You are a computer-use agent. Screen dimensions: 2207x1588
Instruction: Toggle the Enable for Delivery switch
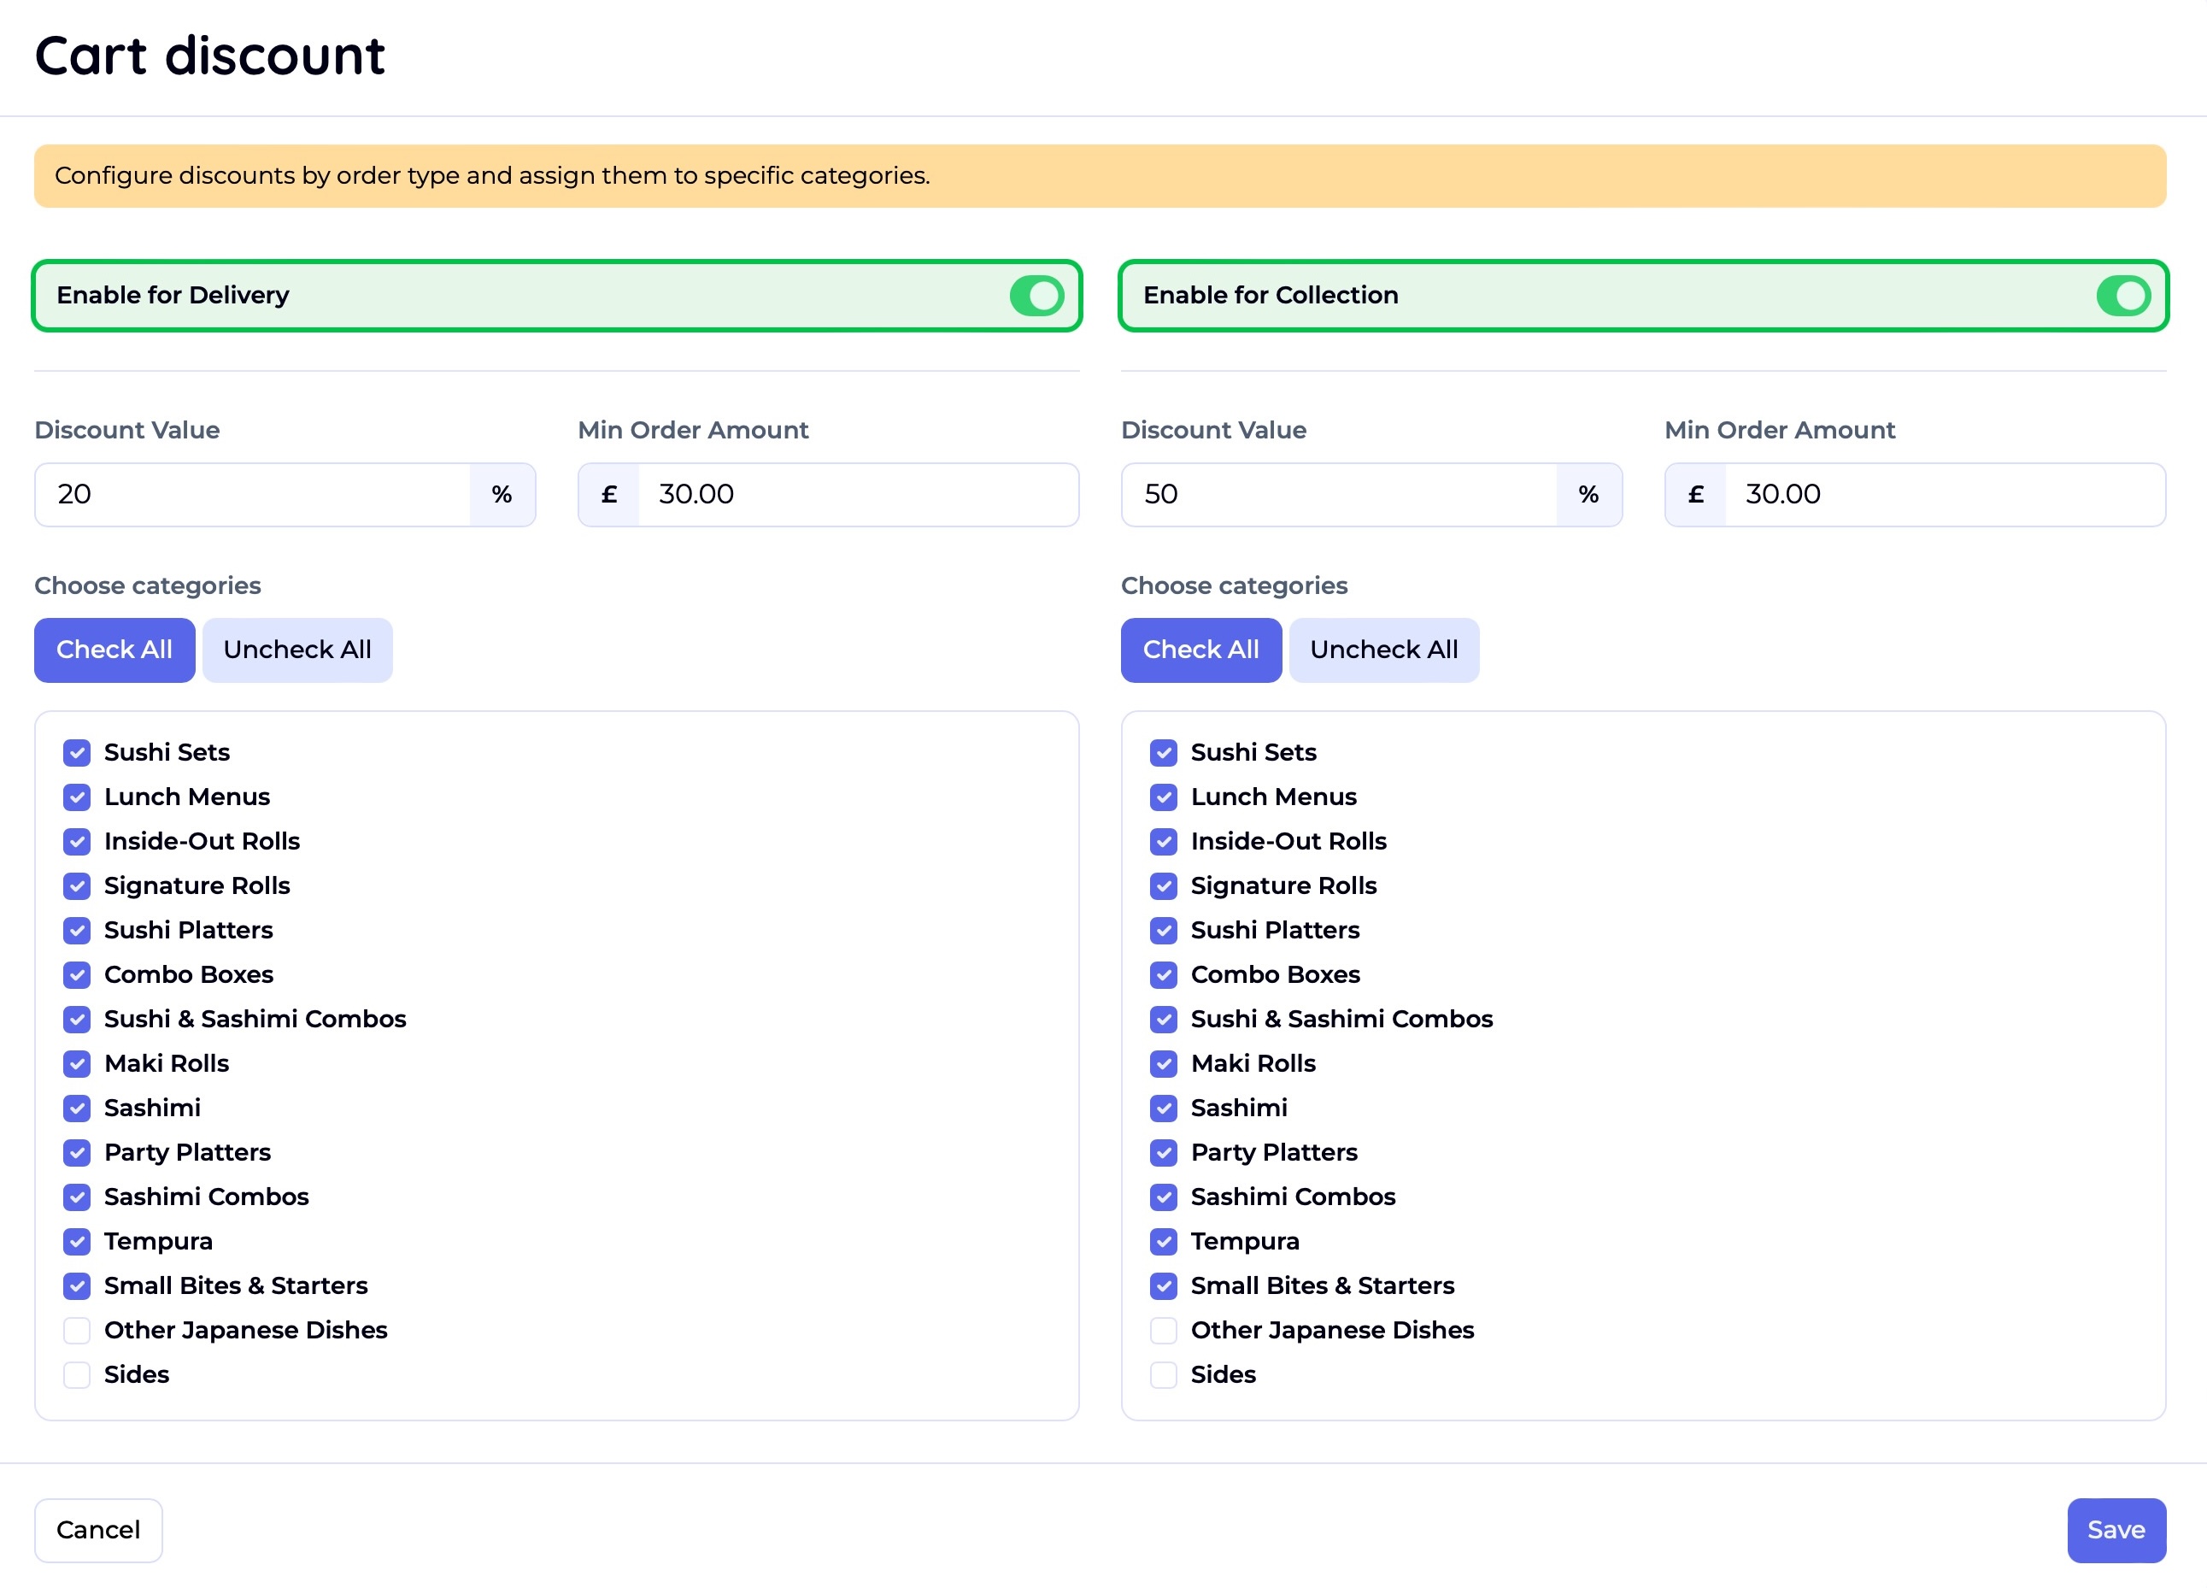(1036, 295)
